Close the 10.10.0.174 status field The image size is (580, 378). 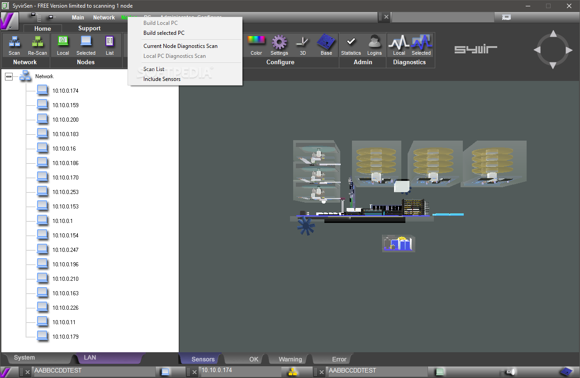[x=195, y=372]
